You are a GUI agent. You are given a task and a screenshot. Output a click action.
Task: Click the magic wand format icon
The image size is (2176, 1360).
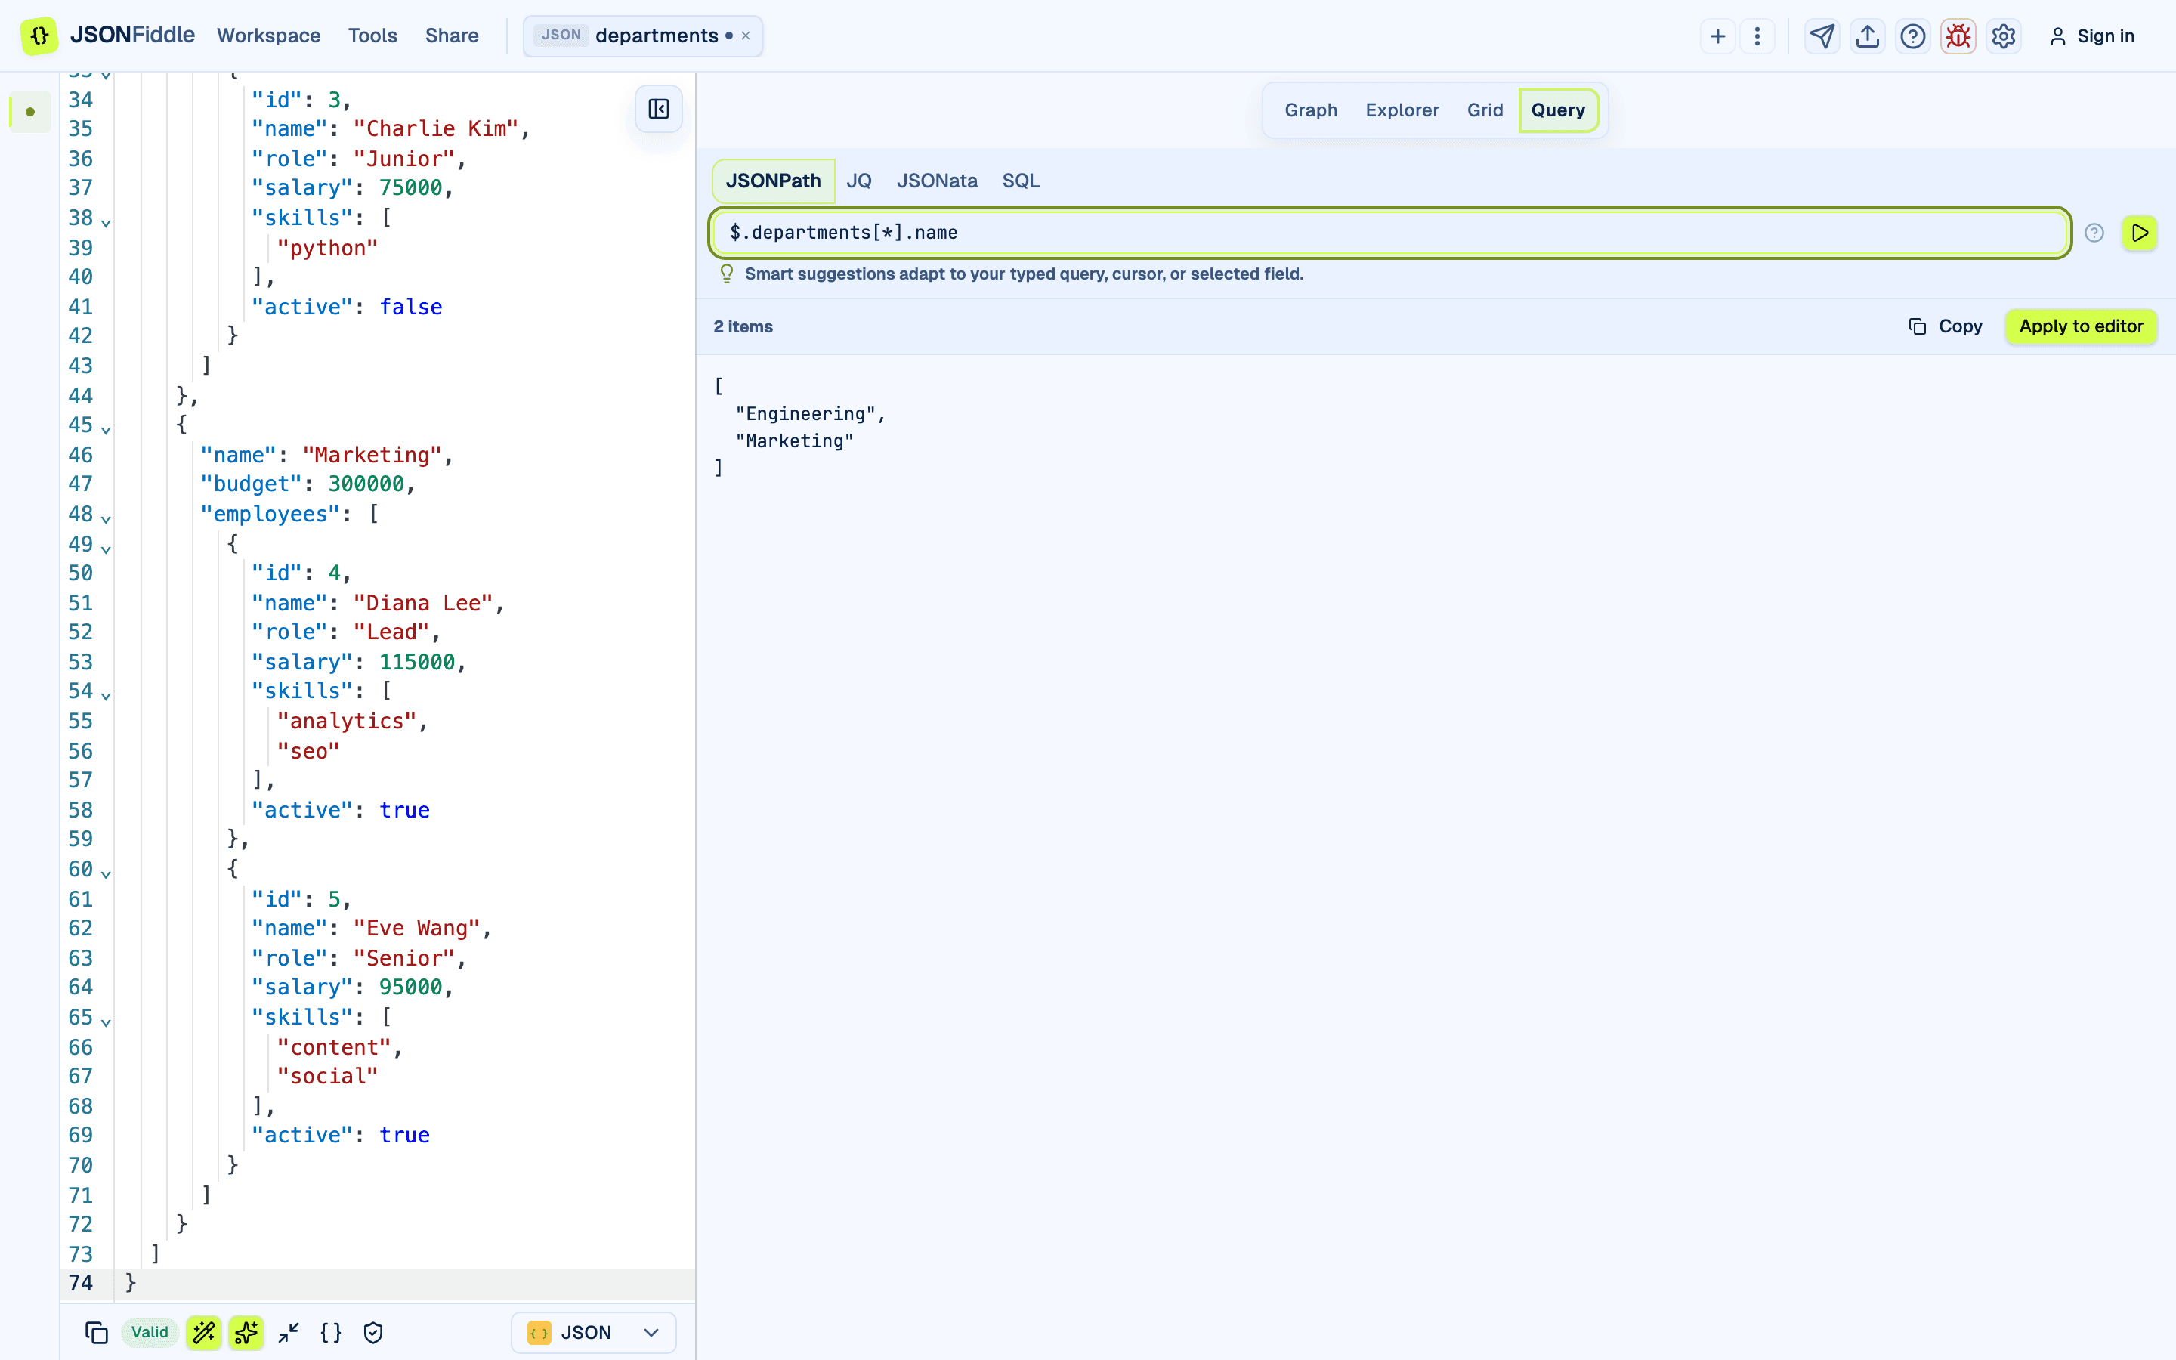(x=204, y=1332)
